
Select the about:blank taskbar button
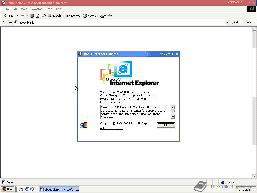(59, 189)
